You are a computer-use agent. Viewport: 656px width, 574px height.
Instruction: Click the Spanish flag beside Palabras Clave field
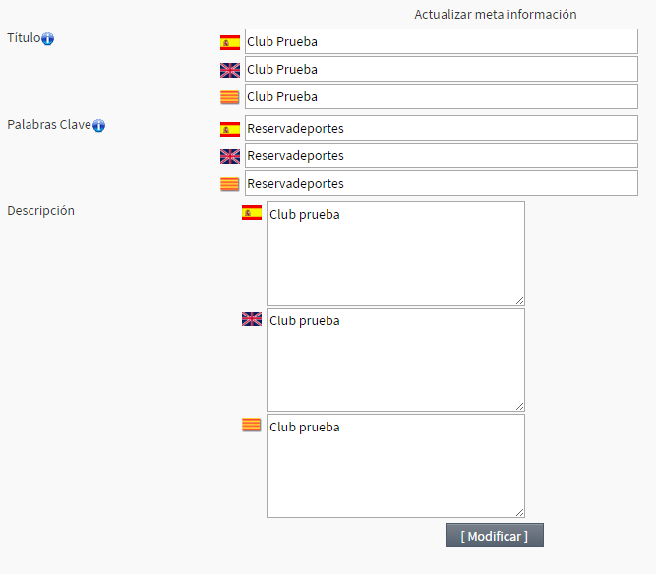click(x=230, y=129)
